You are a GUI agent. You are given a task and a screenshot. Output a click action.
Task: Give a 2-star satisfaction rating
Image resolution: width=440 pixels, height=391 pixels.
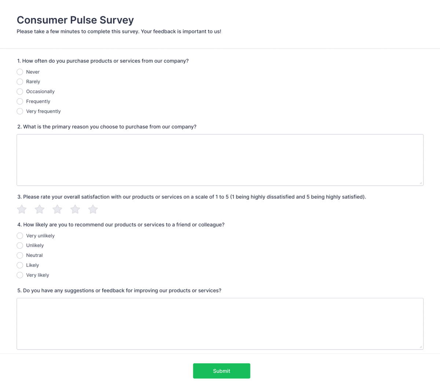tap(39, 209)
